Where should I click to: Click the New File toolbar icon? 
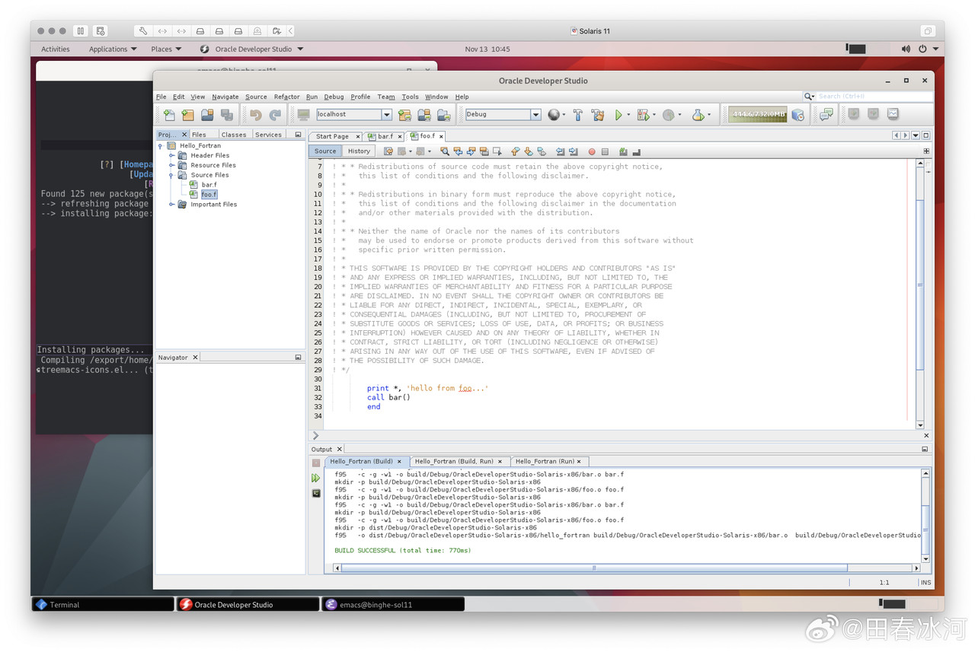point(169,115)
